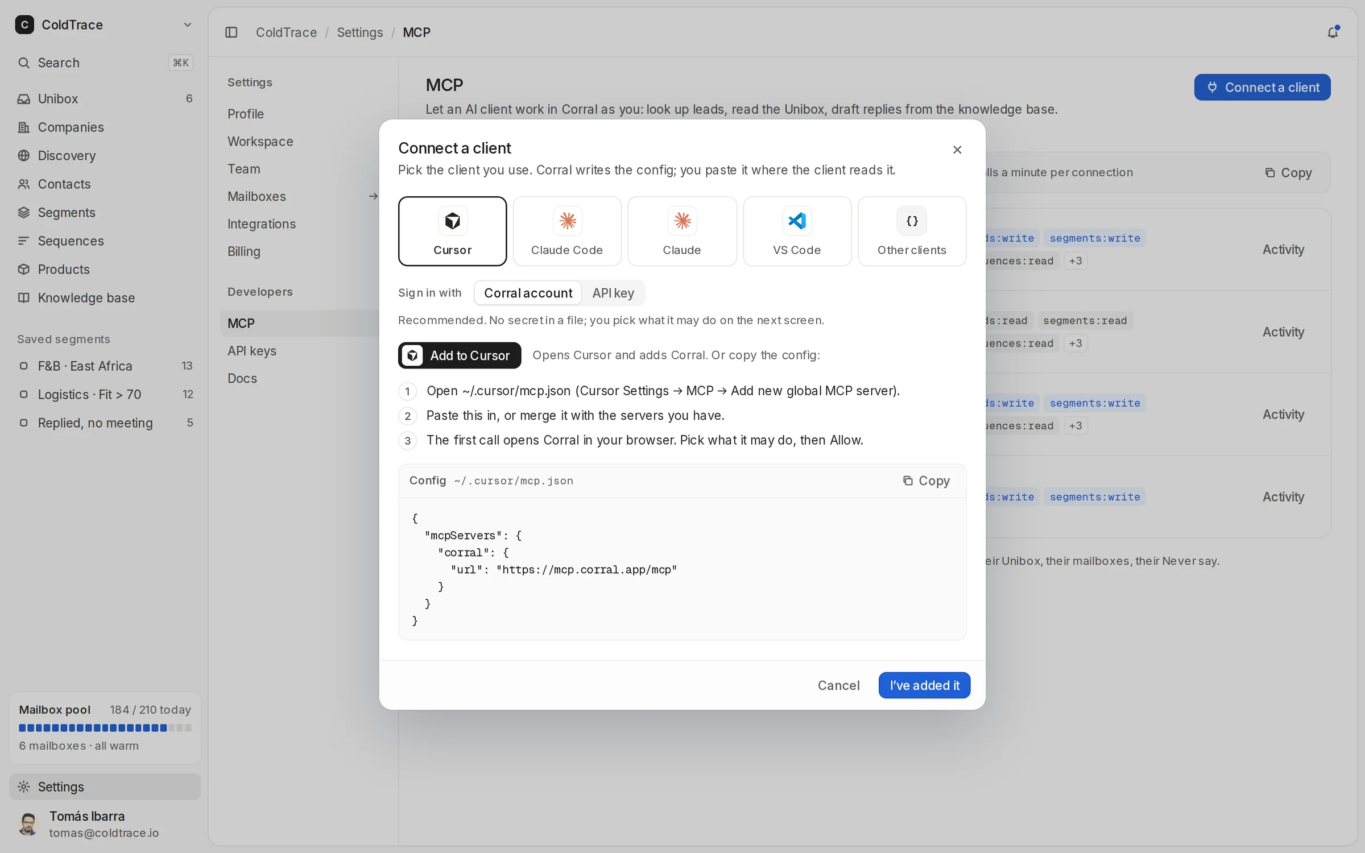
Task: Open Discovery in the sidebar
Action: click(105, 155)
